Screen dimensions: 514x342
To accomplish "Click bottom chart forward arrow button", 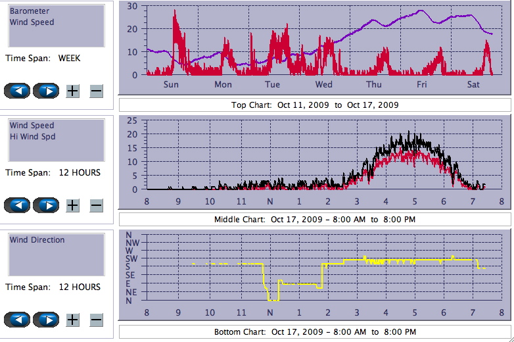I will coord(46,320).
